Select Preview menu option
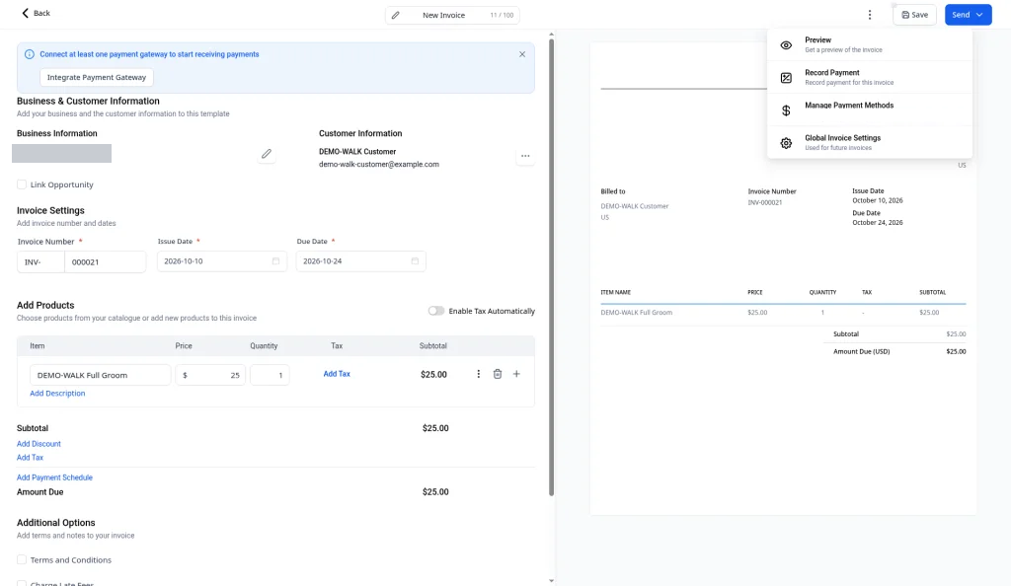The height and width of the screenshot is (586, 1011). pos(869,44)
